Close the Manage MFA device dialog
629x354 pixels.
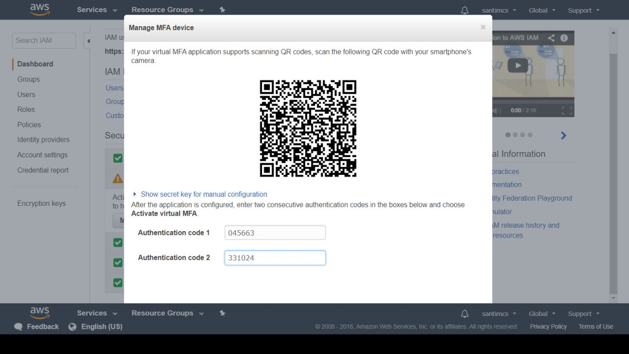[x=483, y=27]
